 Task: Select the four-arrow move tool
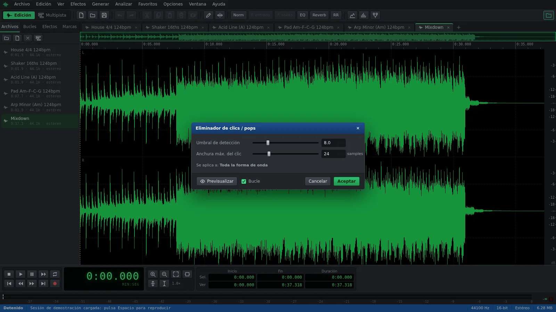pos(220,15)
